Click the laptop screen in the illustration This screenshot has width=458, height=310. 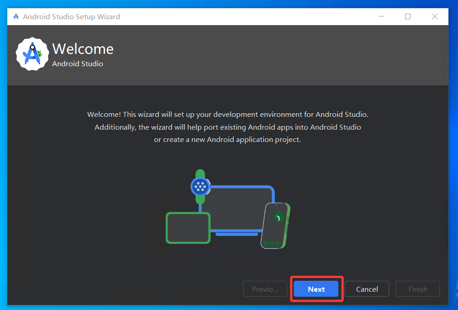point(240,208)
